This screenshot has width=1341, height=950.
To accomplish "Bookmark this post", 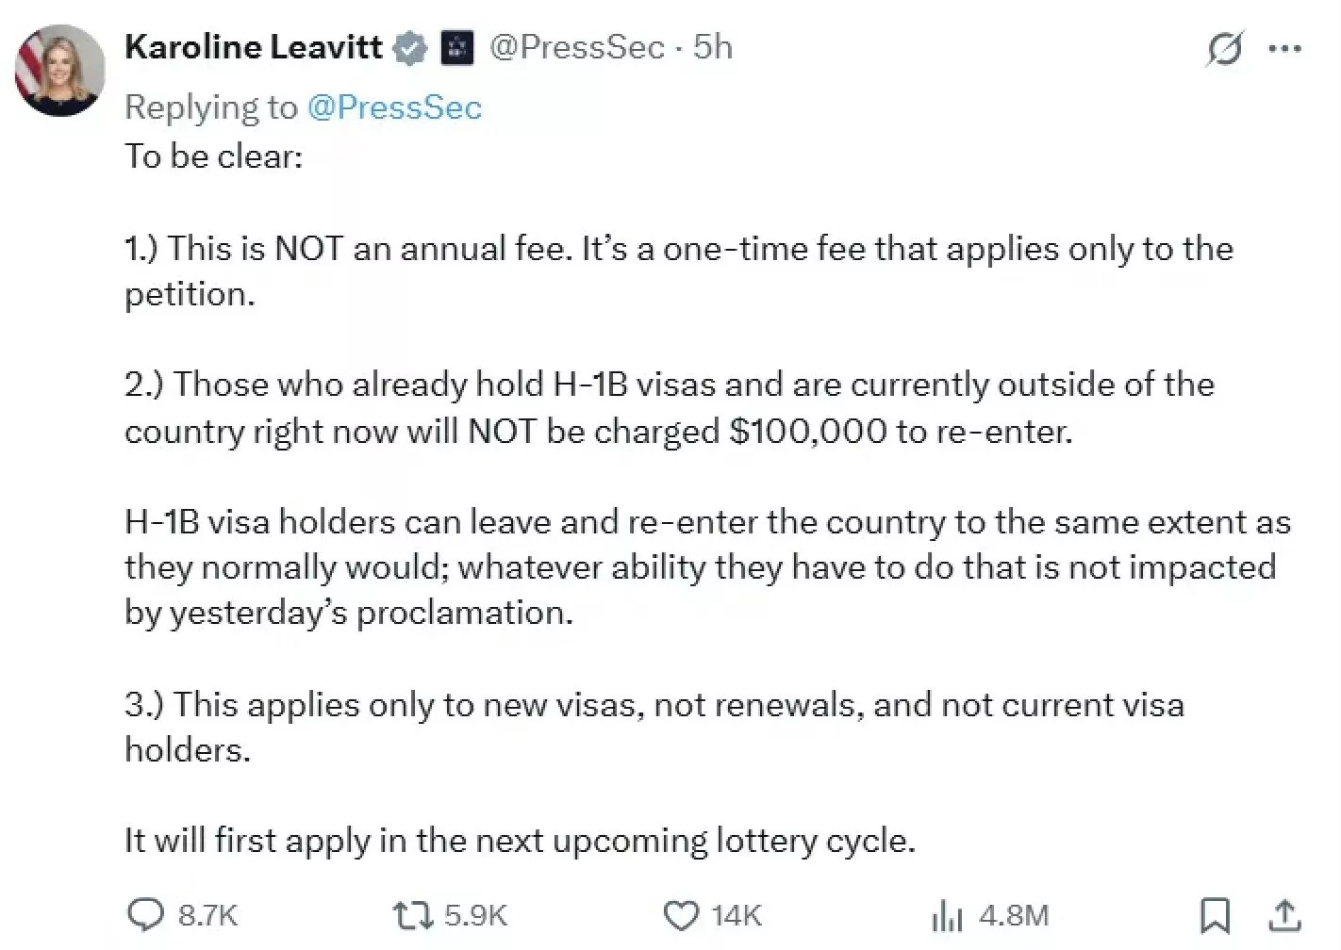I will [x=1215, y=915].
